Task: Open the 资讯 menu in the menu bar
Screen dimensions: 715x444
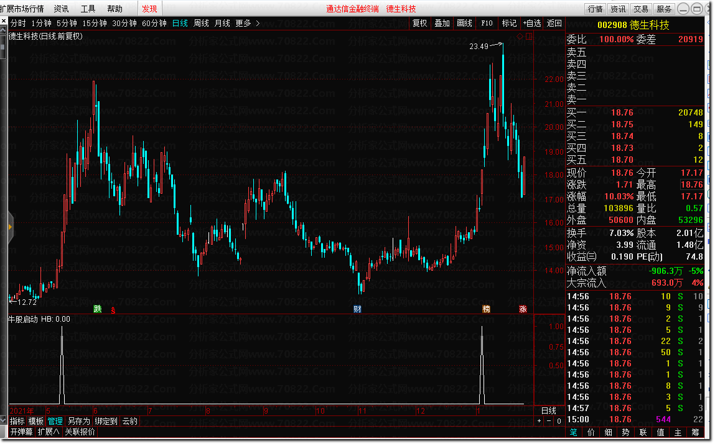Action: (x=61, y=9)
